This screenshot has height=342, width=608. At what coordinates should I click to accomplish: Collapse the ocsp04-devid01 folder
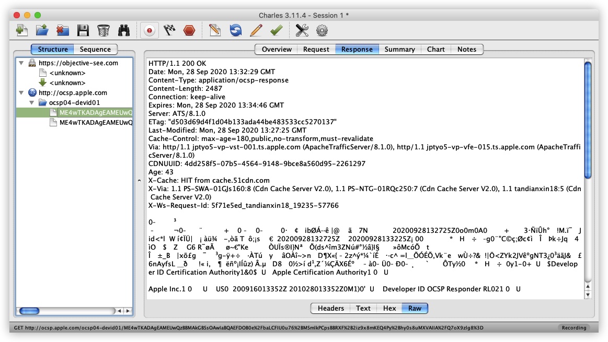(x=32, y=103)
